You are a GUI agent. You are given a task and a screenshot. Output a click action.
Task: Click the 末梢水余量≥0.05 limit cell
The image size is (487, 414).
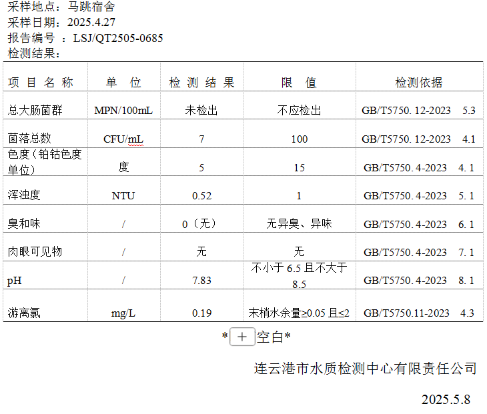(299, 313)
